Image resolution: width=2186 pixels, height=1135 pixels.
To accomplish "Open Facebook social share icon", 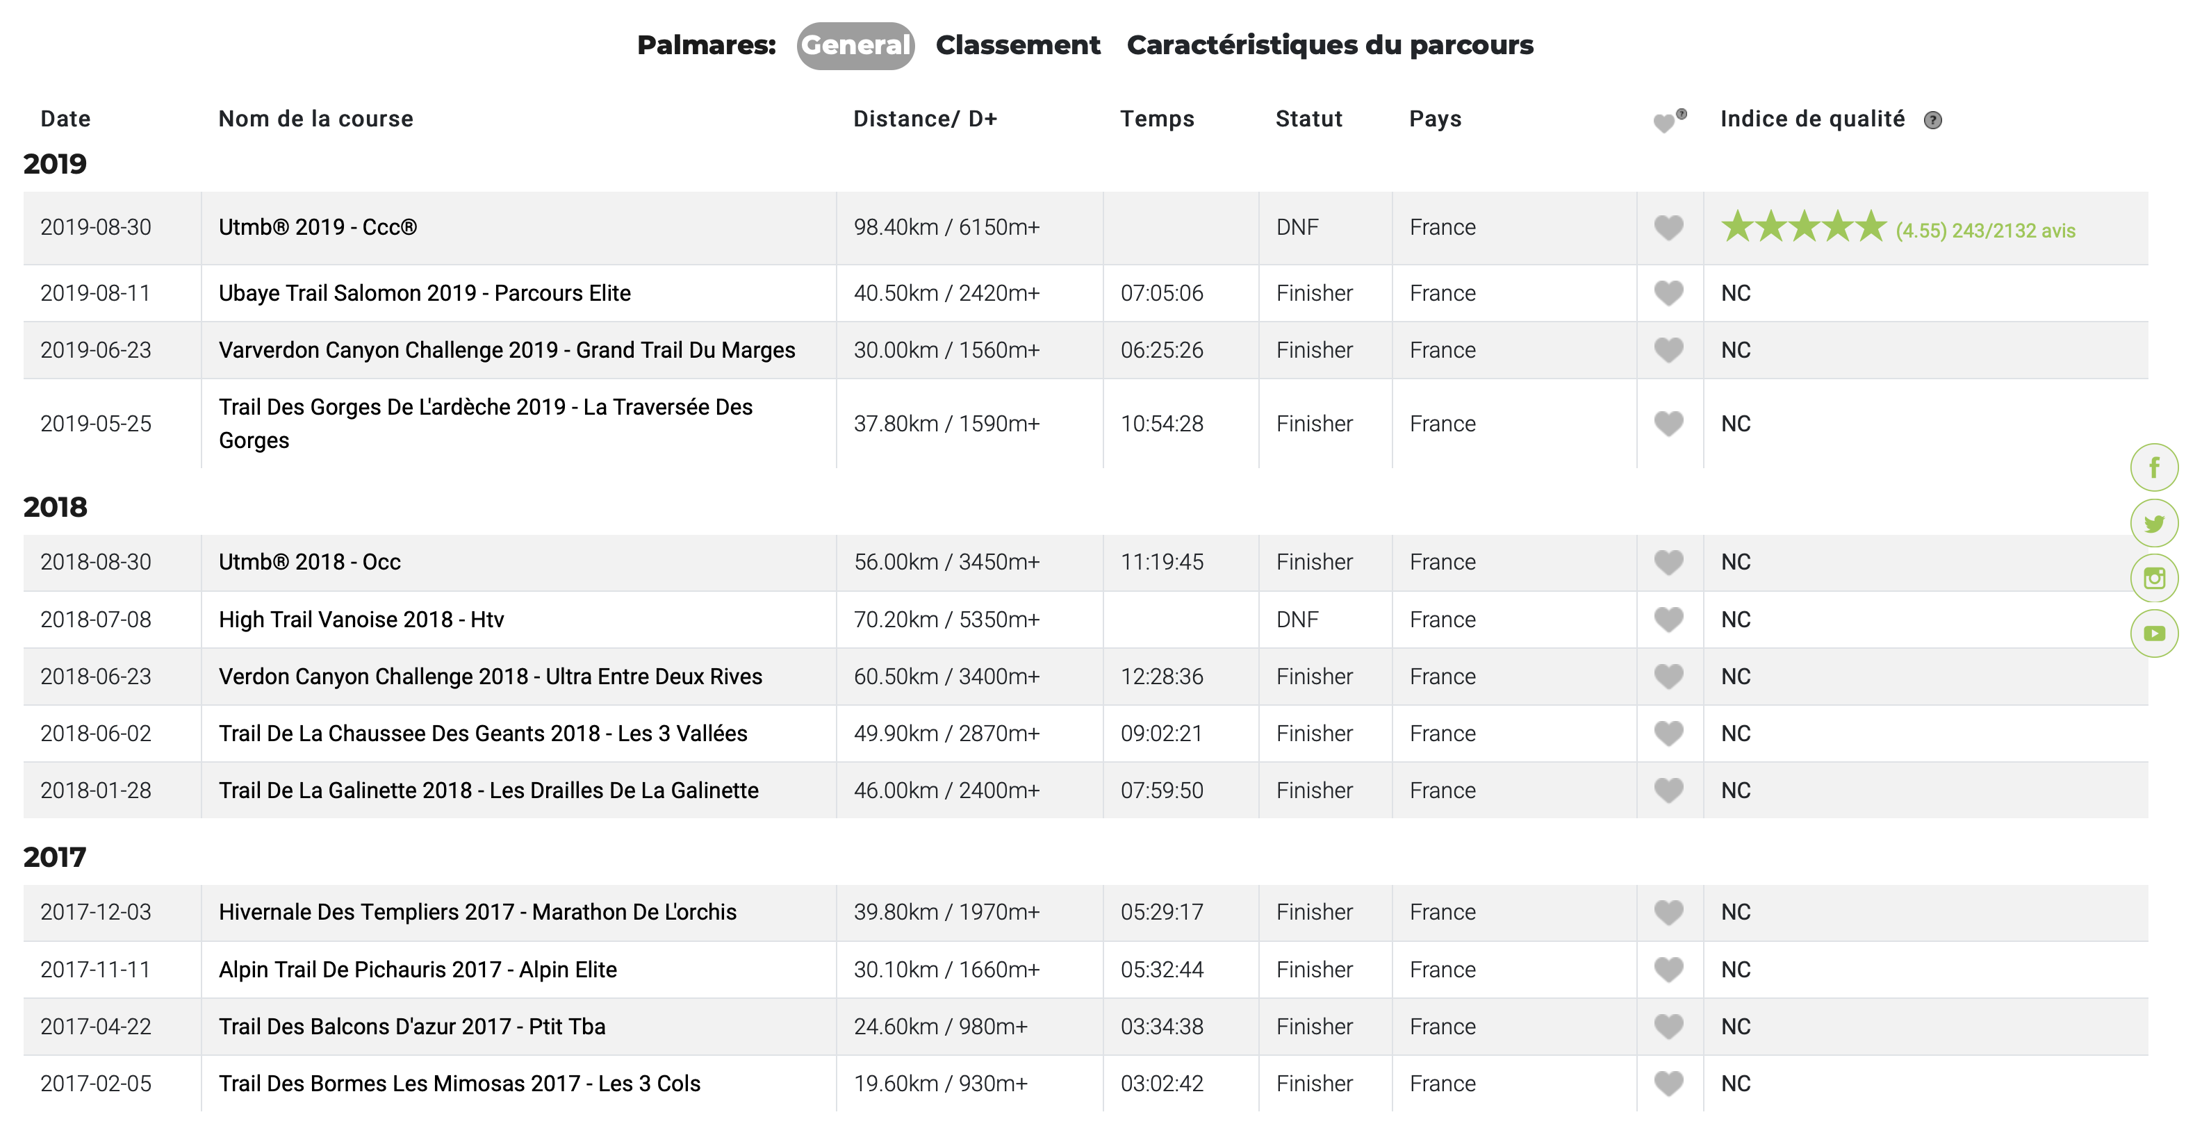I will (2154, 467).
